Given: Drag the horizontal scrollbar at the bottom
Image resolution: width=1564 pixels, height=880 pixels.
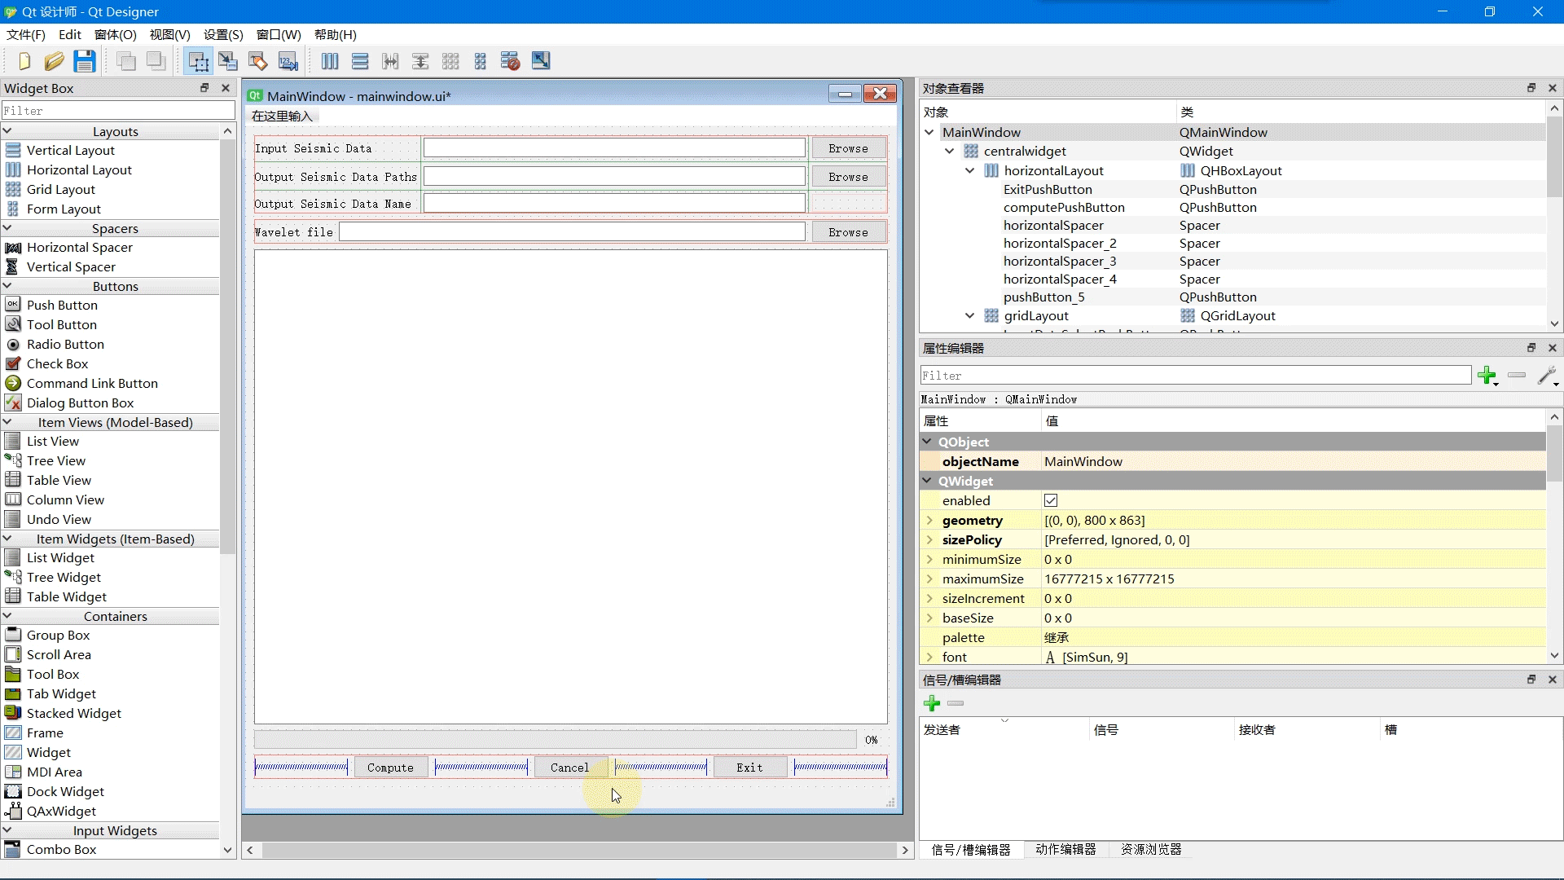Looking at the screenshot, I should [578, 849].
